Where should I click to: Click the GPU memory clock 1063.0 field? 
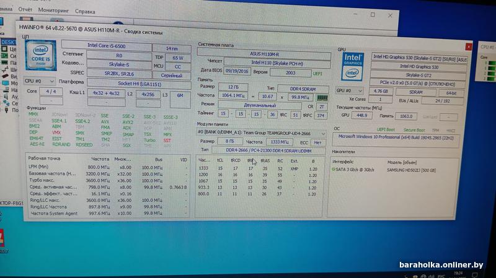406,116
